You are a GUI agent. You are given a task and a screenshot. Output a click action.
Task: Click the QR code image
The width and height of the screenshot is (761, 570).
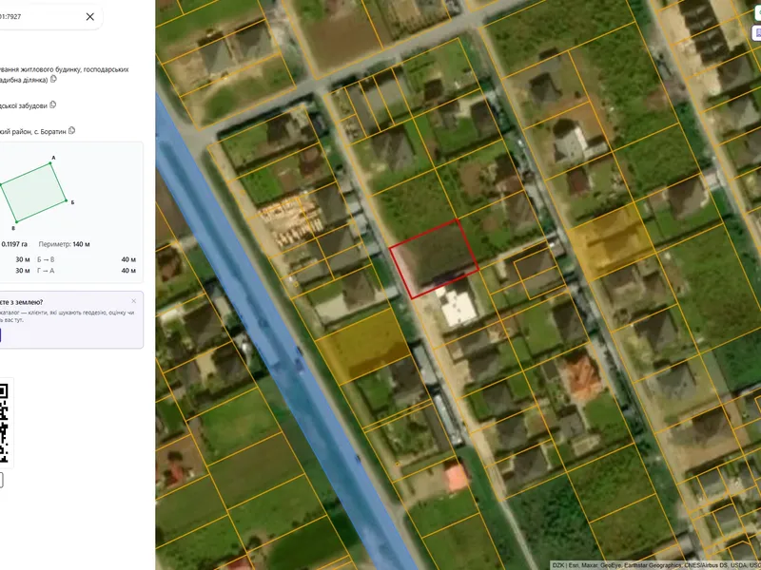[4, 423]
